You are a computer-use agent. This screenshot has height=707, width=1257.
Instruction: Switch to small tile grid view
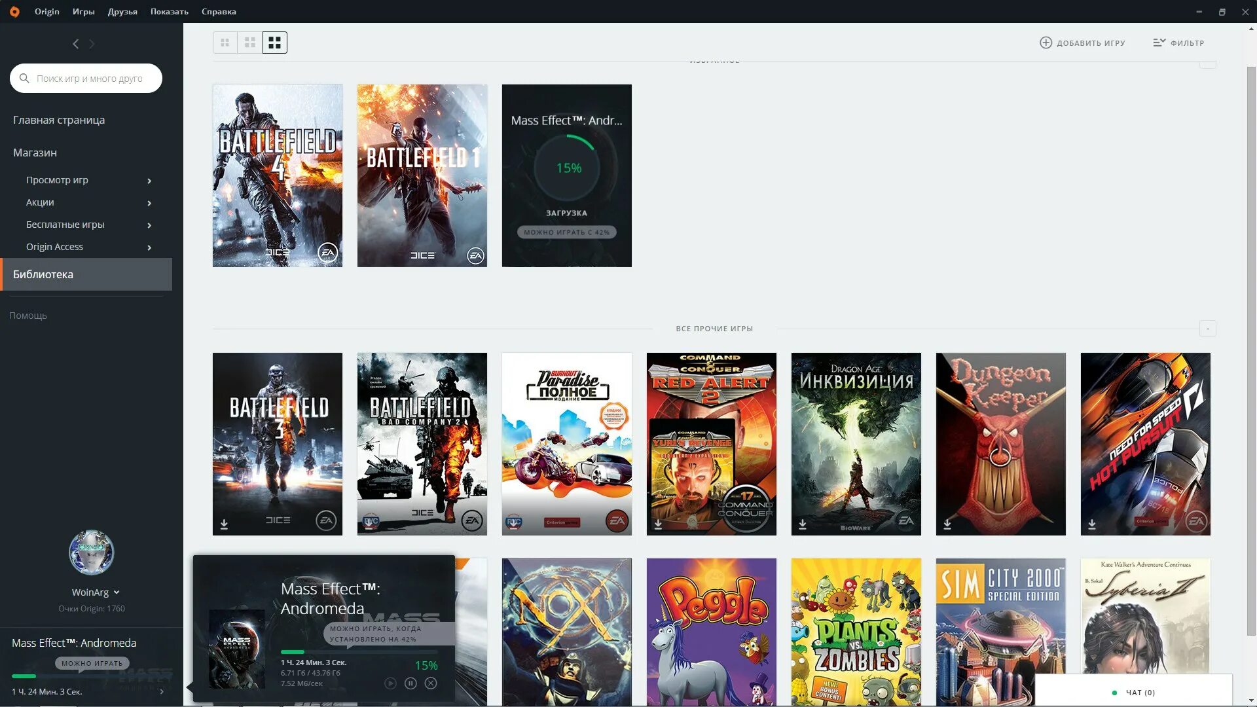coord(225,43)
